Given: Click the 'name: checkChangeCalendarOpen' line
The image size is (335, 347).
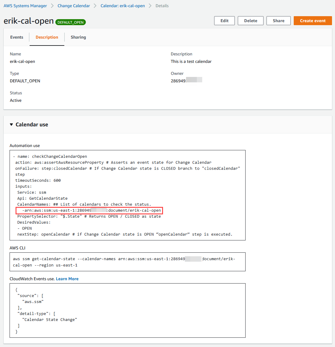Looking at the screenshot, I should (x=50, y=157).
